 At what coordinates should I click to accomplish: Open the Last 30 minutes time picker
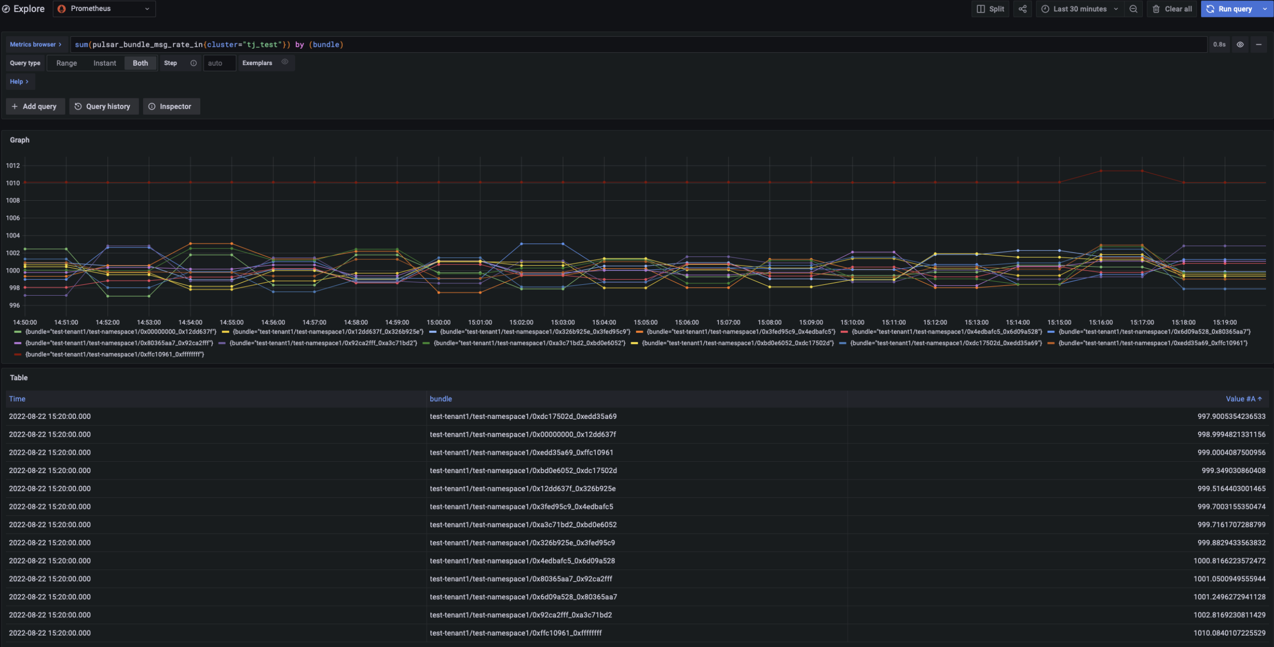click(x=1080, y=9)
